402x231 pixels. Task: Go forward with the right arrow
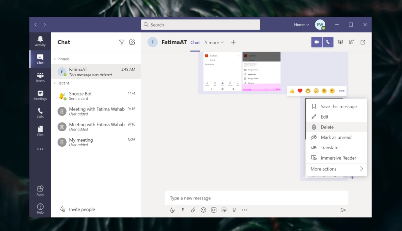point(45,25)
